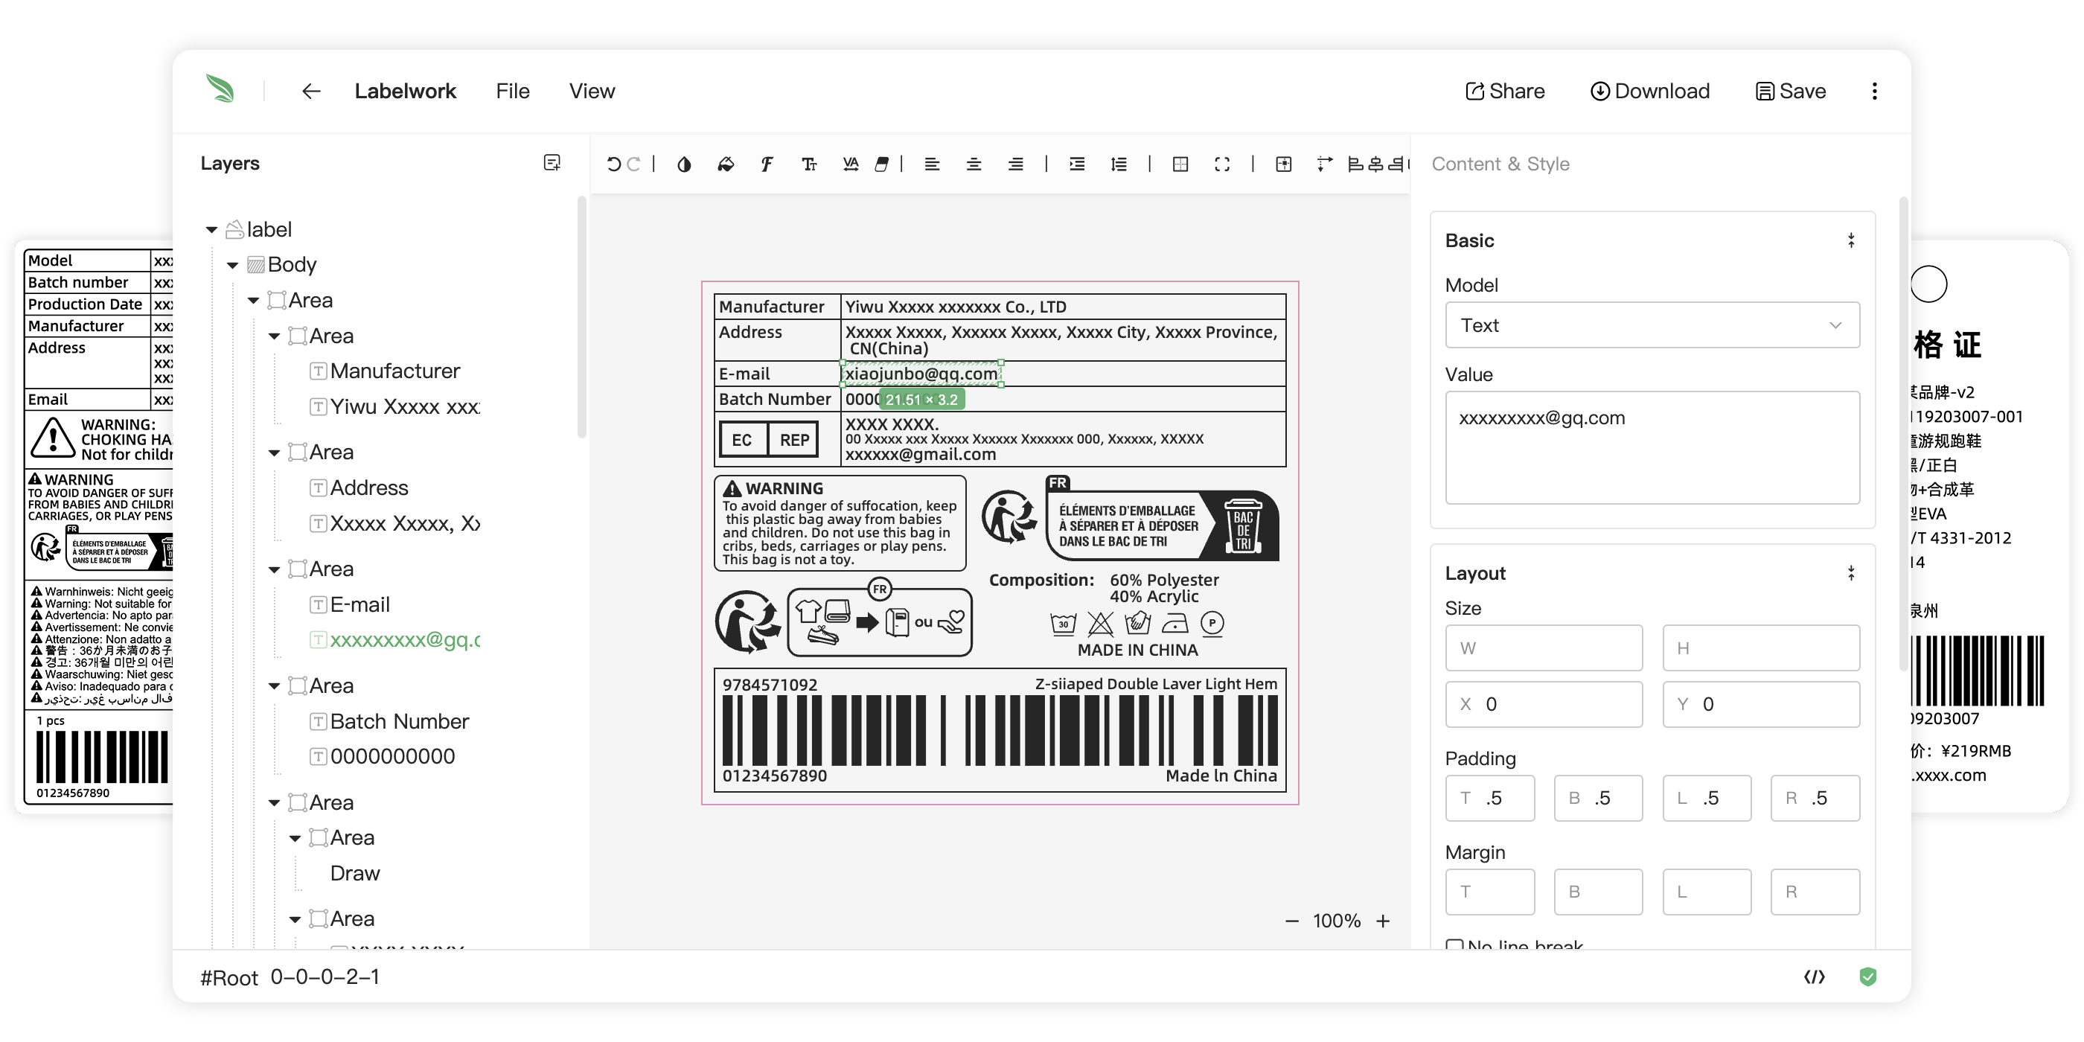
Task: Open the Model dropdown showing Text
Action: [x=1651, y=325]
